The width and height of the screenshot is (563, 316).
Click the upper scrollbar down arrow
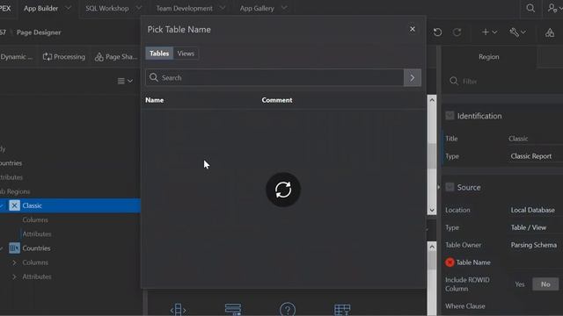[432, 210]
